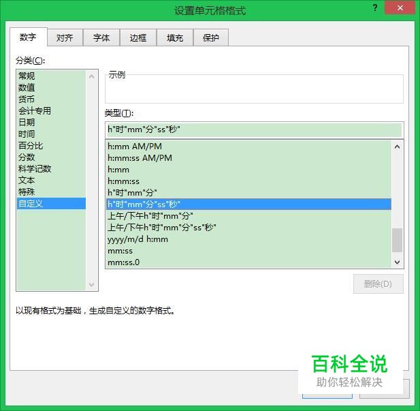
Task: Select the 百分比 category
Action: [51, 145]
